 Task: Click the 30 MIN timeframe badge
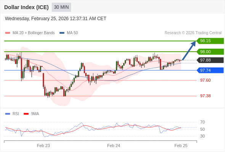(61, 7)
